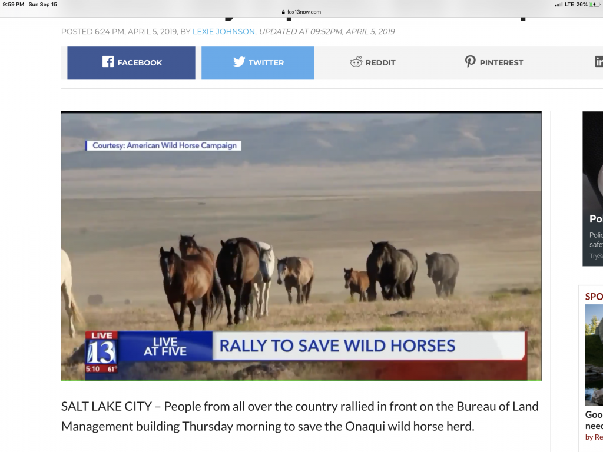Click the Twitter share button label
This screenshot has height=452, width=603.
click(266, 62)
